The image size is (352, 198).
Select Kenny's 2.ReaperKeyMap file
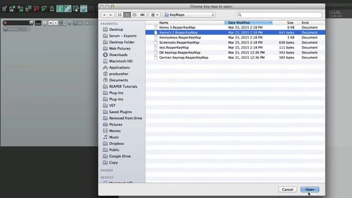235,32
